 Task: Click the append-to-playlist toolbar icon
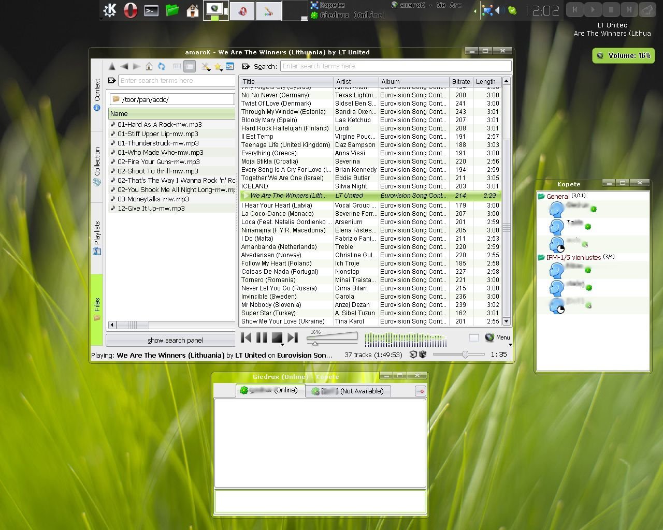[x=230, y=66]
